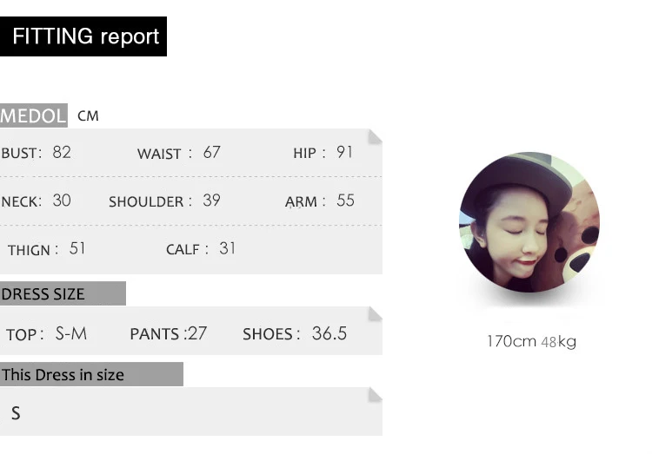Click the SHOES size 36.5 text
Viewport: 652px width, 454px height.
(329, 333)
